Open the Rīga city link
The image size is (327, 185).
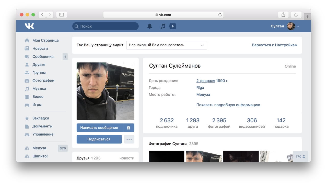tap(200, 88)
